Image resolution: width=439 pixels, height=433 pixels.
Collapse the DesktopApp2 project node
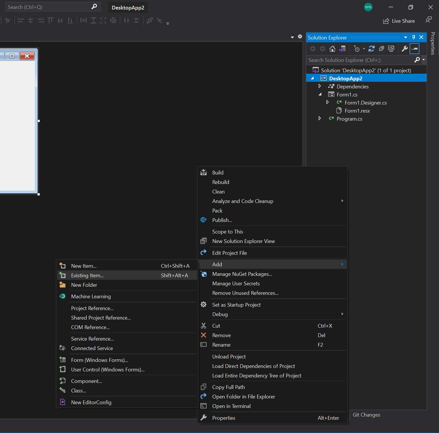tap(312, 78)
